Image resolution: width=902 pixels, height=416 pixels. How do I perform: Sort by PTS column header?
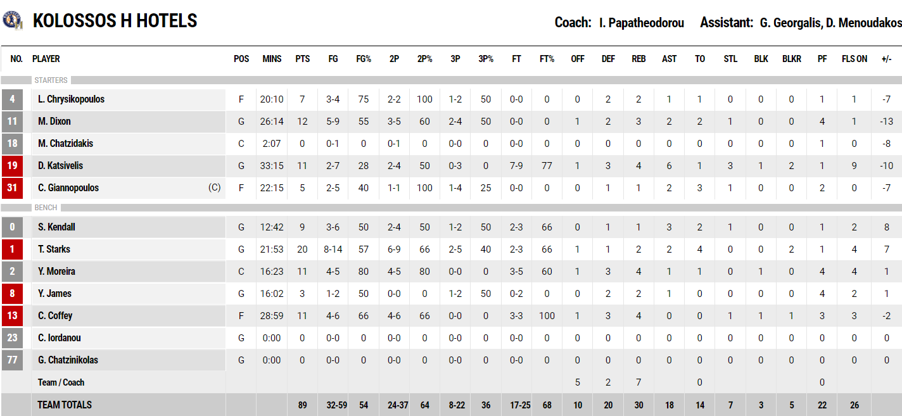303,59
